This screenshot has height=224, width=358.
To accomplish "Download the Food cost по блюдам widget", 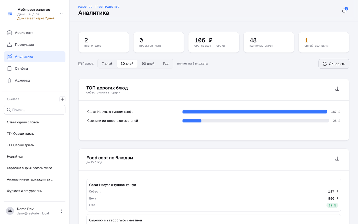I will tap(337, 159).
